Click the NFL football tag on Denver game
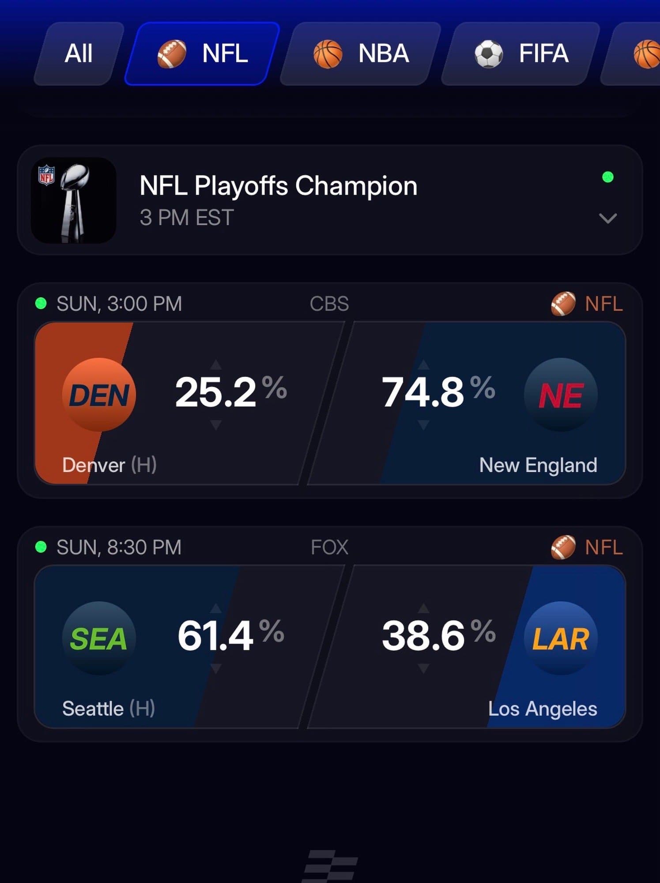 tap(587, 304)
